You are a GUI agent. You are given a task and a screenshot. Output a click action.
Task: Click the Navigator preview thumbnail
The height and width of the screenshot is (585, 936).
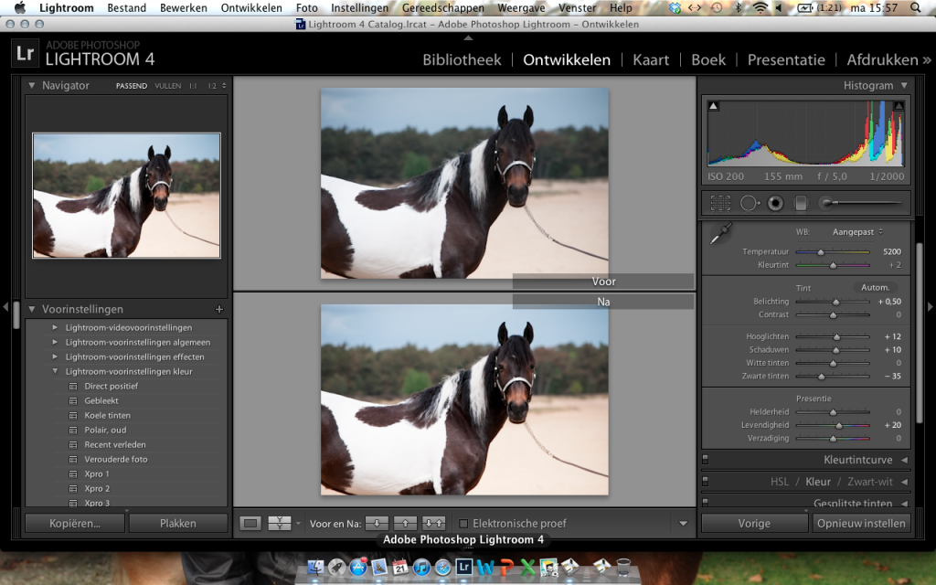[x=126, y=196]
